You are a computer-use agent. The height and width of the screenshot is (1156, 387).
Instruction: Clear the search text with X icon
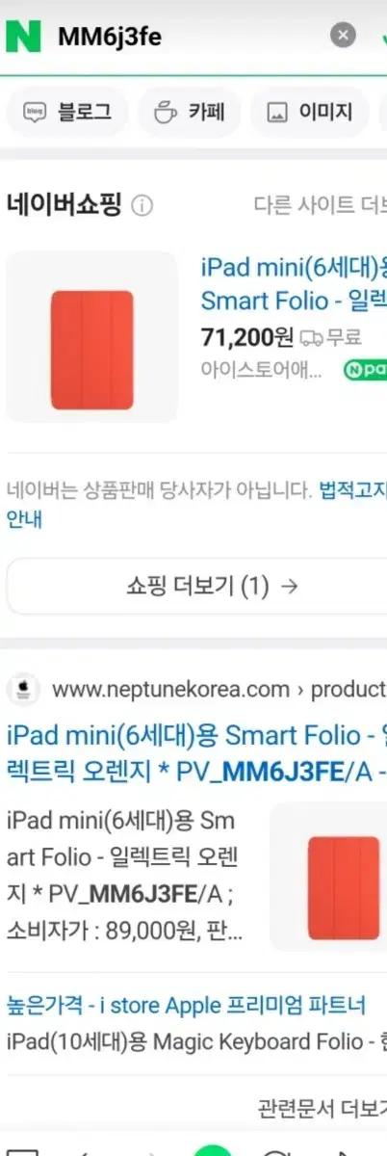tap(343, 36)
